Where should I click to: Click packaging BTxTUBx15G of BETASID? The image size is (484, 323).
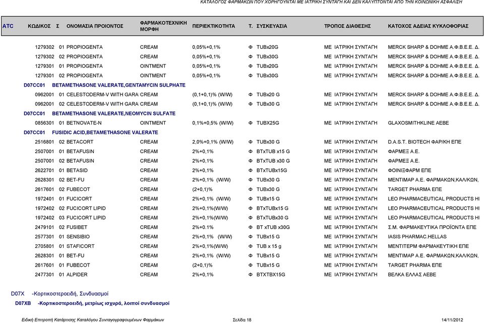pos(272,170)
